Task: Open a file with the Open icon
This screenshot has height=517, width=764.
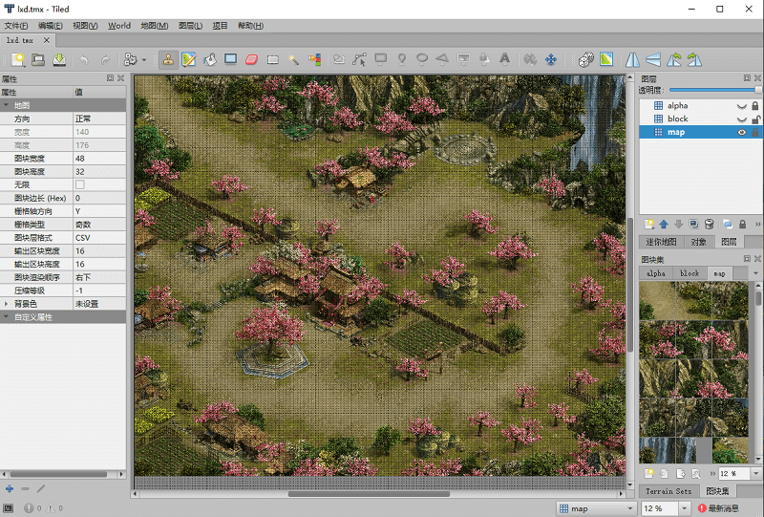Action: [x=38, y=59]
